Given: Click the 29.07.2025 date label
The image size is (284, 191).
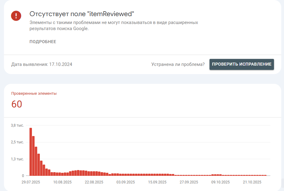Looking at the screenshot, I should [x=31, y=182].
